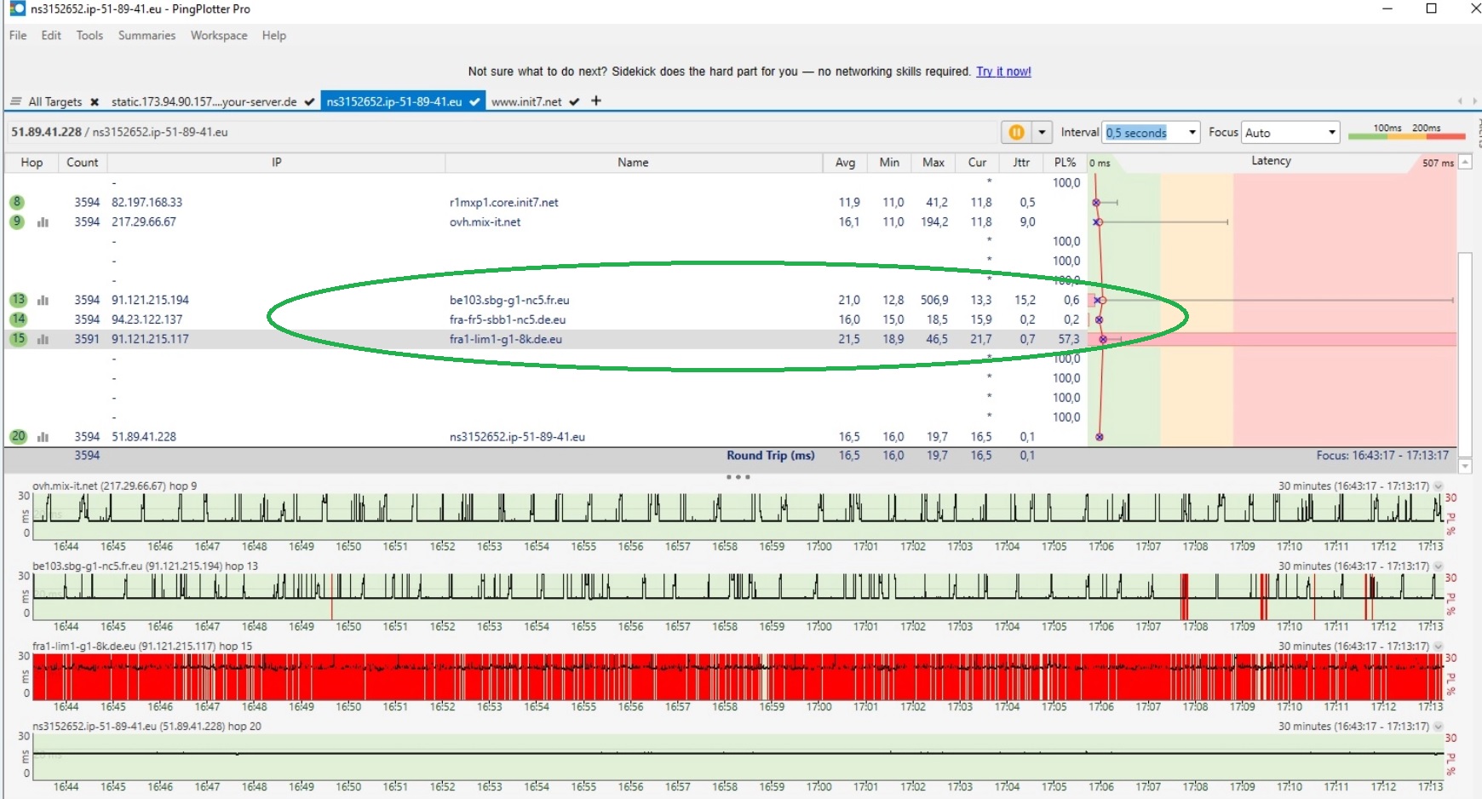1482x799 pixels.
Task: Sort by the Hop column header
Action: (x=32, y=163)
